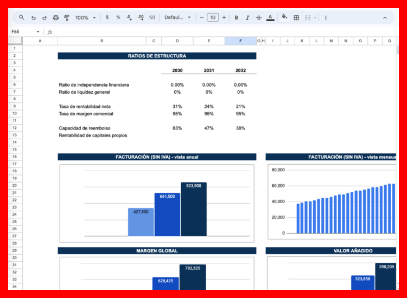Increase decimal places
Viewport: 407px width, 298px height.
click(x=141, y=17)
